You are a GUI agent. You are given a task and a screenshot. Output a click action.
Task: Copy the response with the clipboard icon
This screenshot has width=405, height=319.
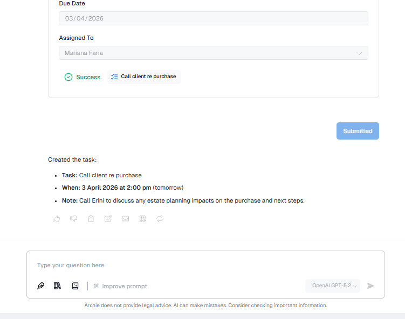coord(91,219)
